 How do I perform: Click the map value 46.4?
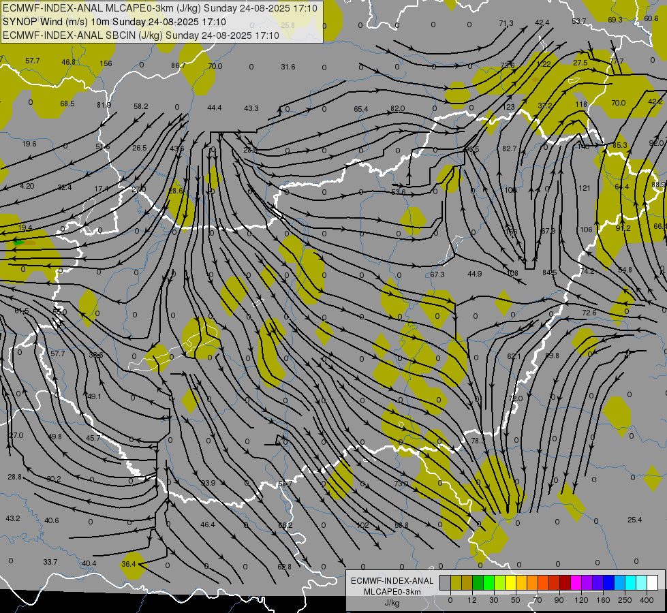coord(208,524)
